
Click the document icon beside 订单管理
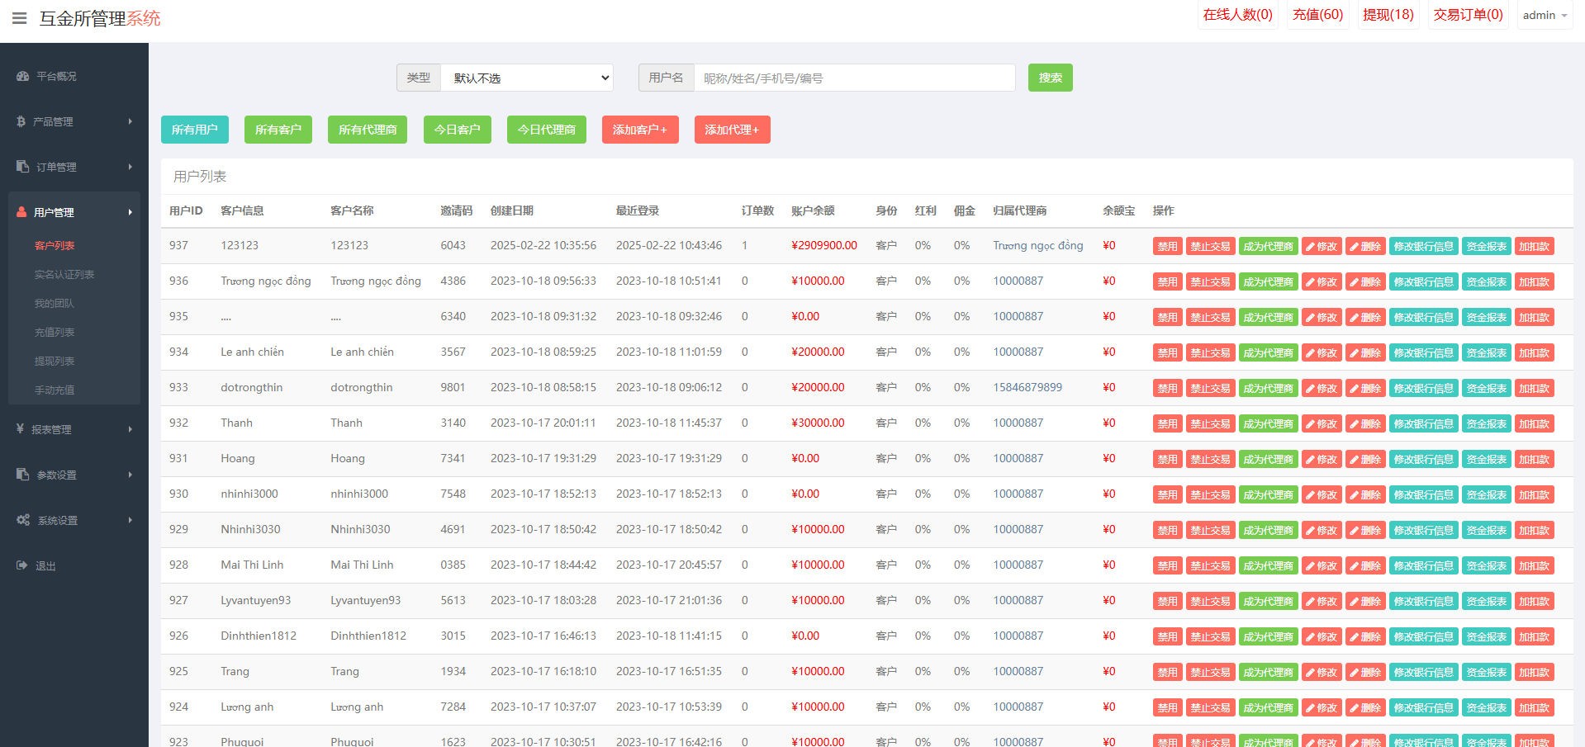coord(22,167)
